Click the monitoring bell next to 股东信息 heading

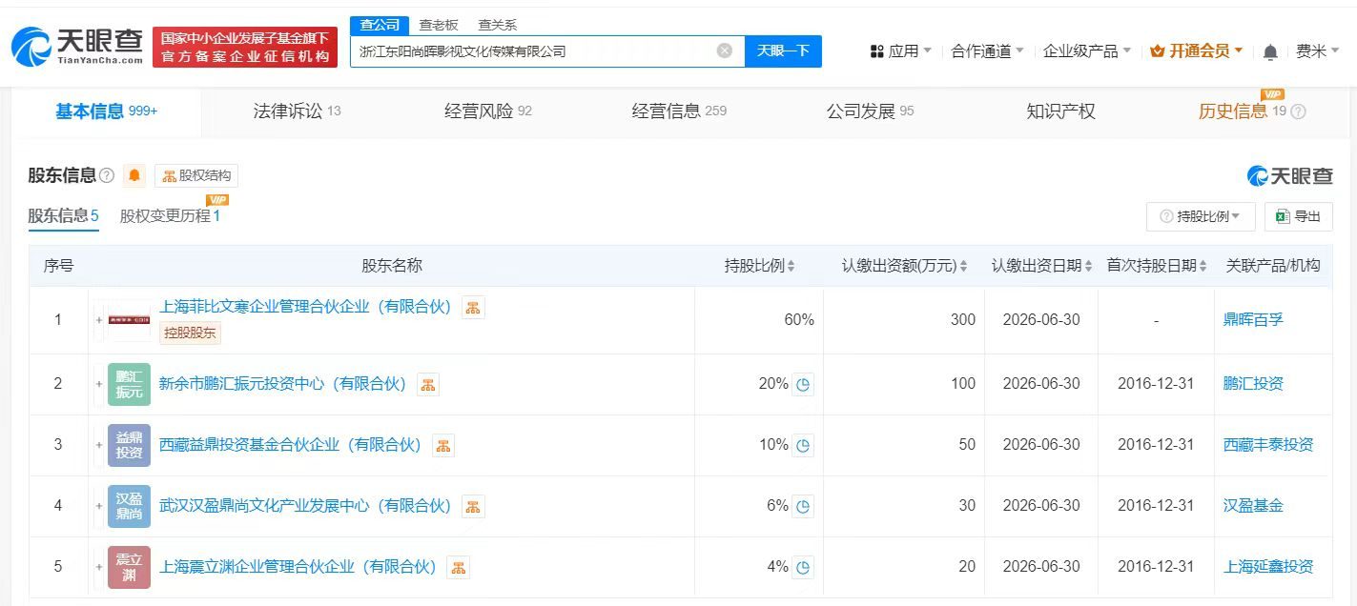point(134,175)
